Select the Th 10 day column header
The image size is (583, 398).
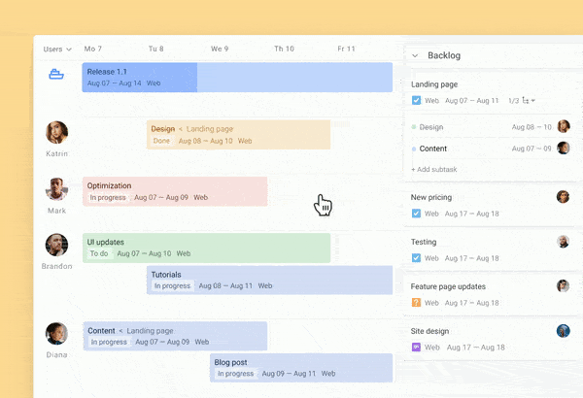pos(284,49)
